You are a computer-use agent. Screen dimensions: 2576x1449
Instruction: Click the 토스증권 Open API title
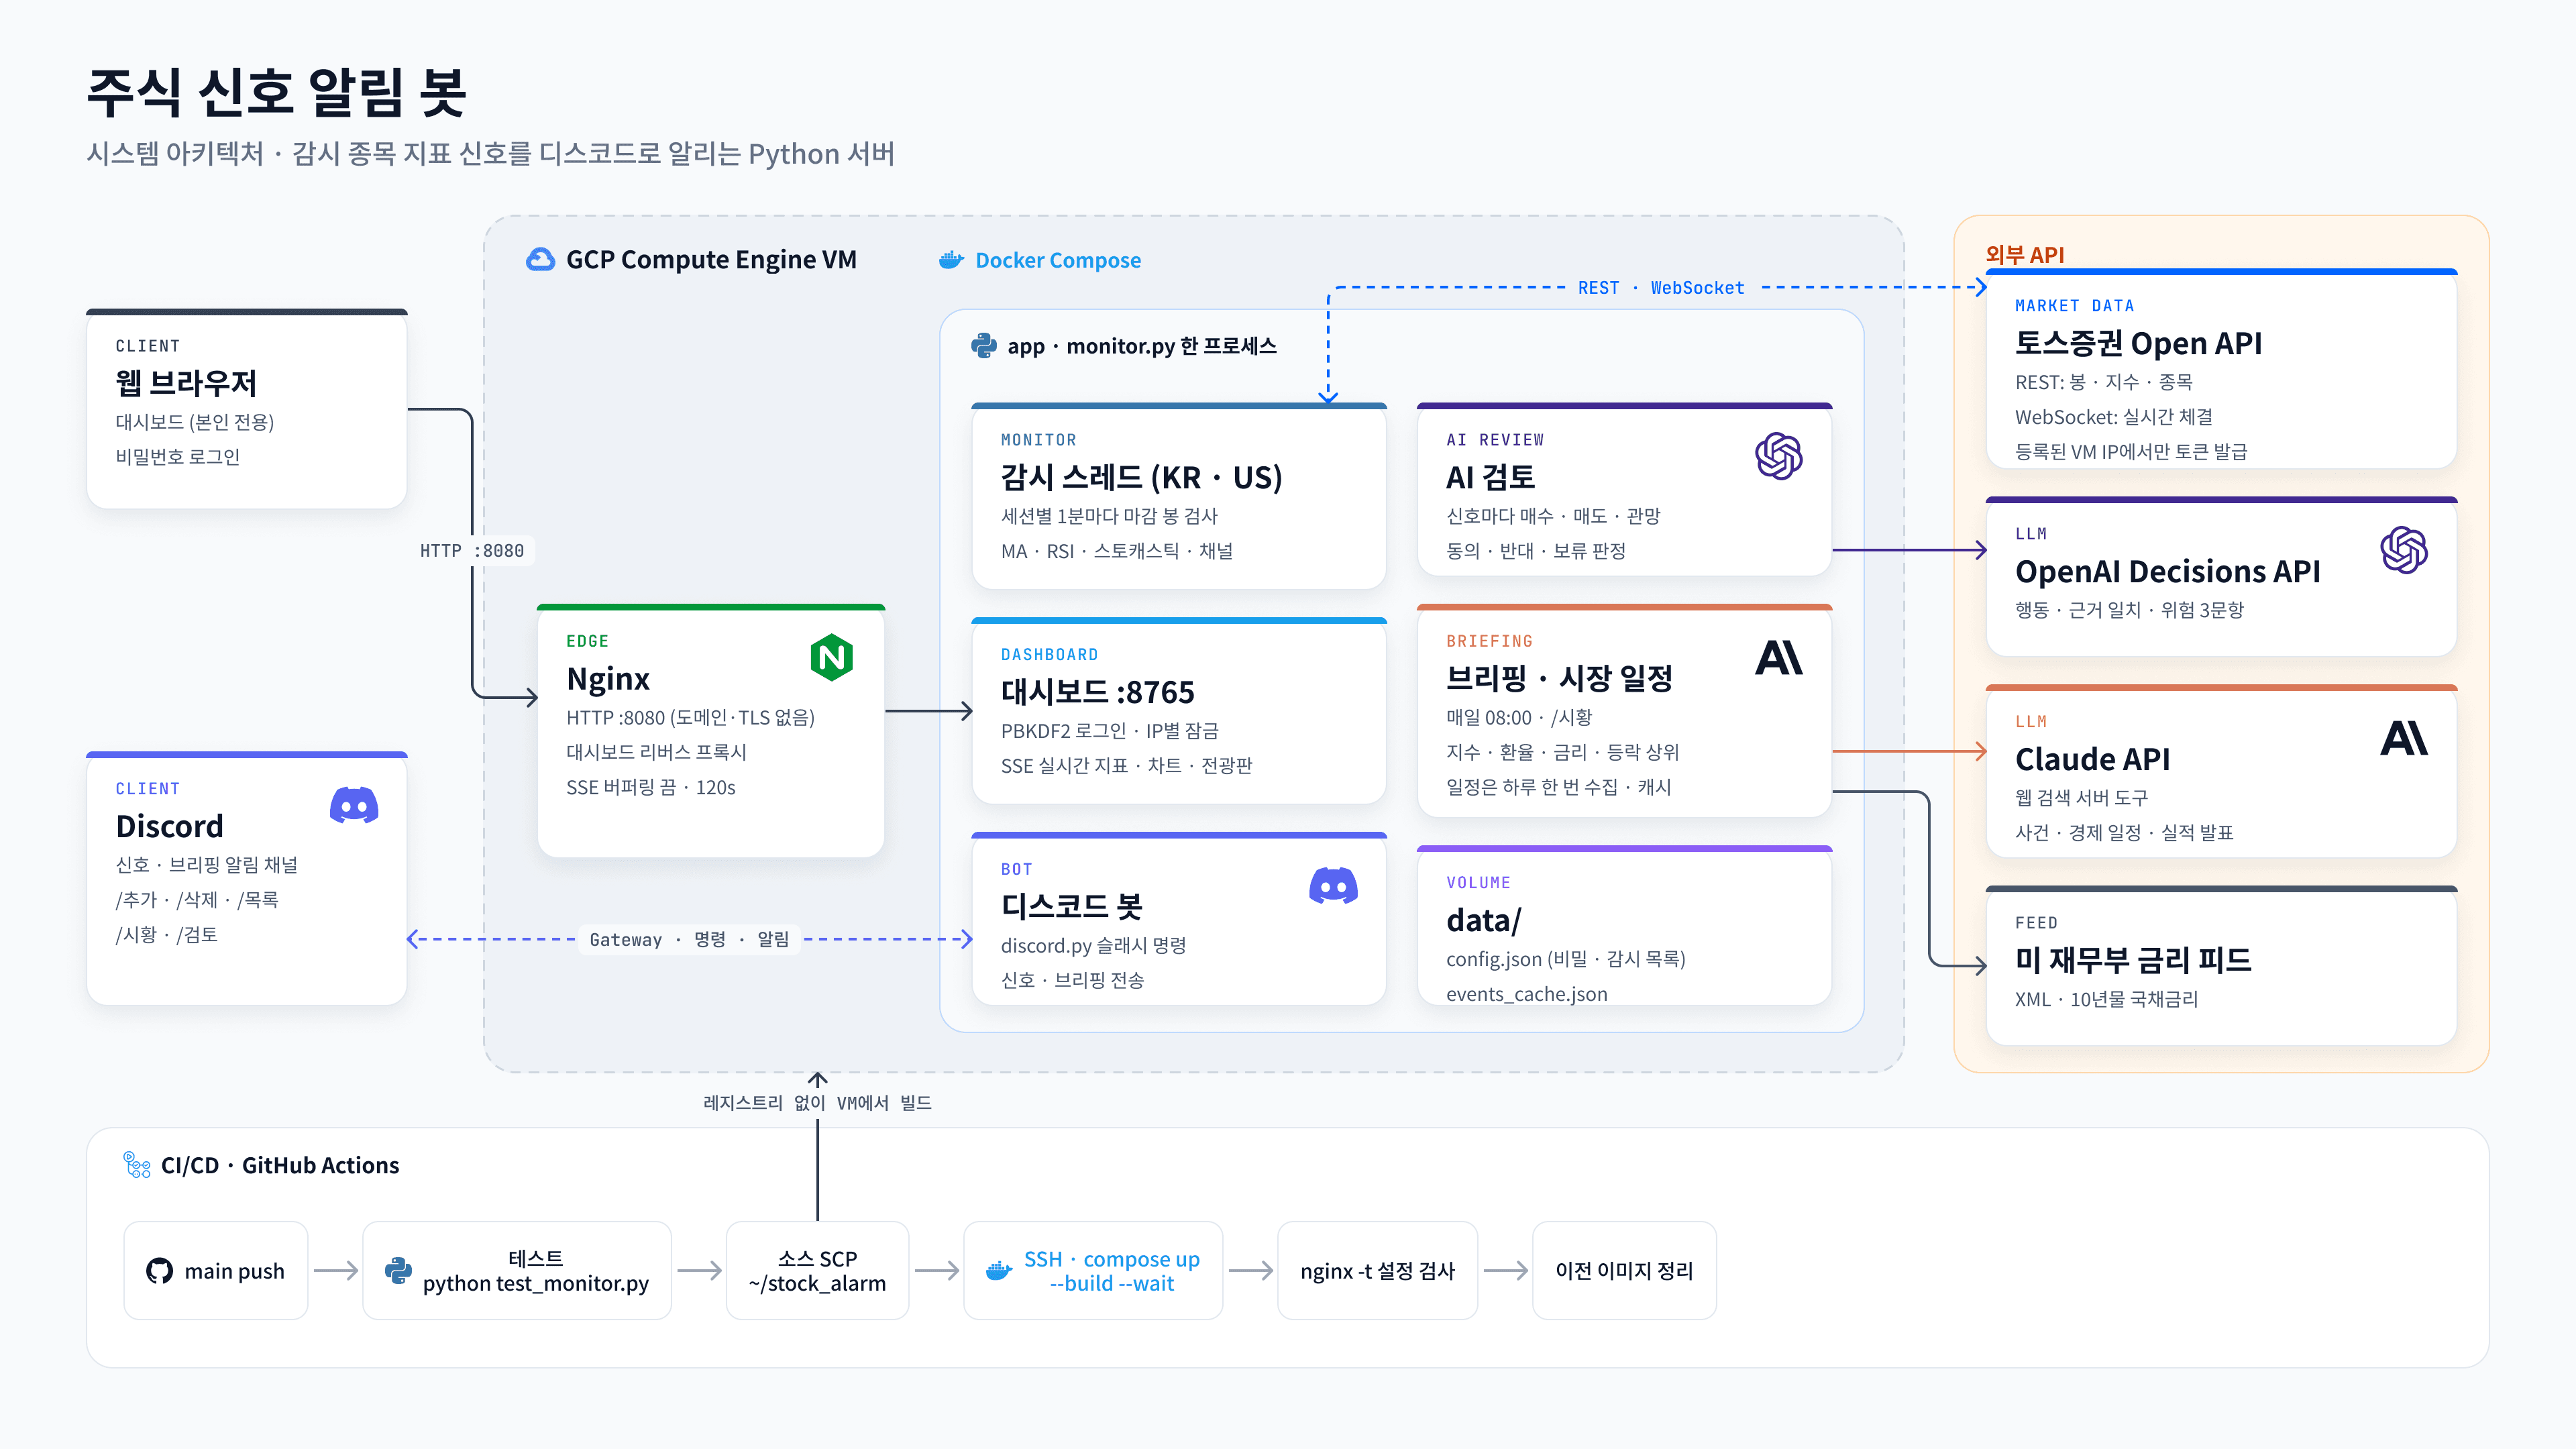point(2138,344)
